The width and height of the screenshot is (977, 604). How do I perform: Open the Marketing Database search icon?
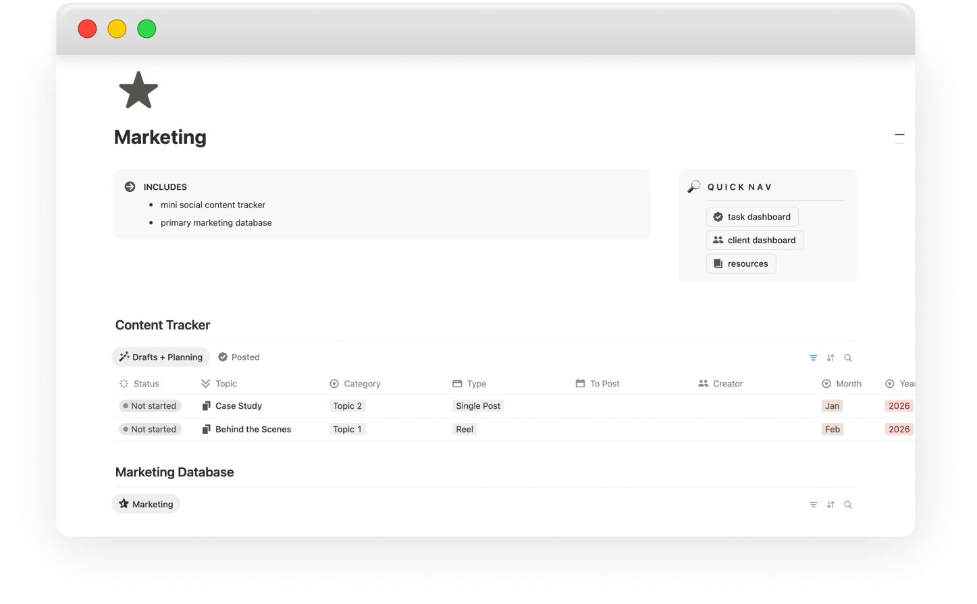848,504
